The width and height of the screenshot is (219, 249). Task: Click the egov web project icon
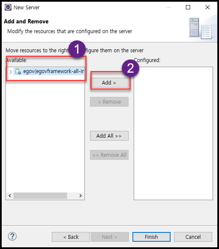[18, 71]
